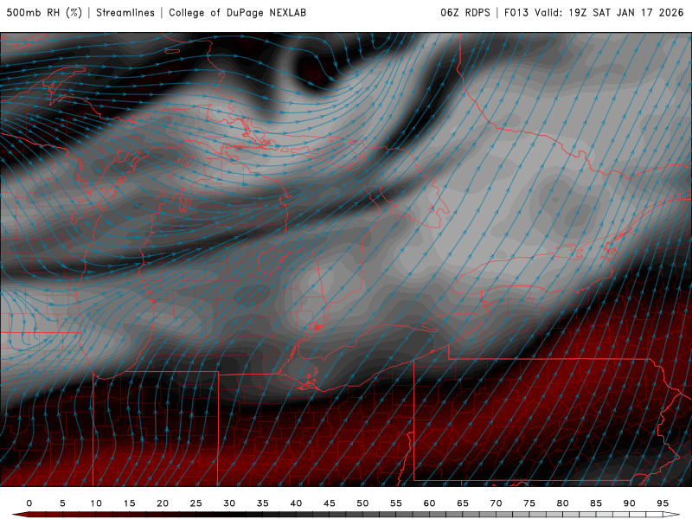Select 'F013 Valid: 19Z SAT JAN 17 2026' text
This screenshot has width=692, height=519.
(x=594, y=13)
